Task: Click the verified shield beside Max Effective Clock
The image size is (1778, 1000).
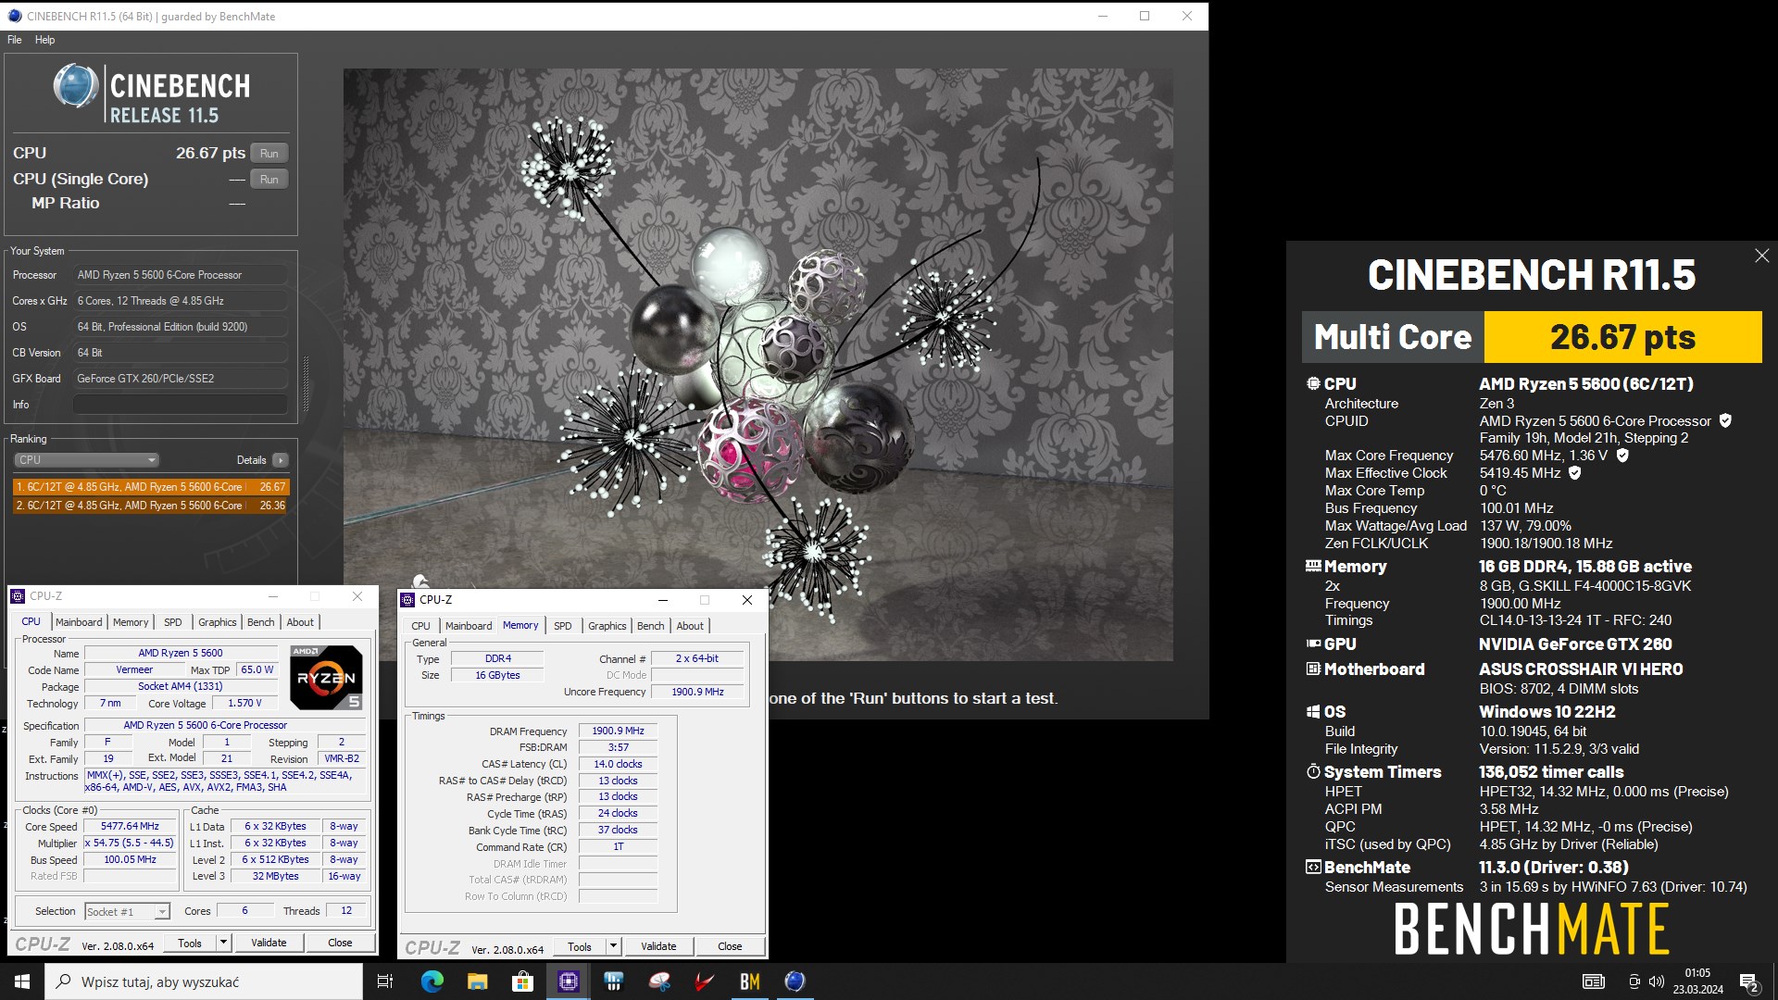Action: click(x=1575, y=472)
